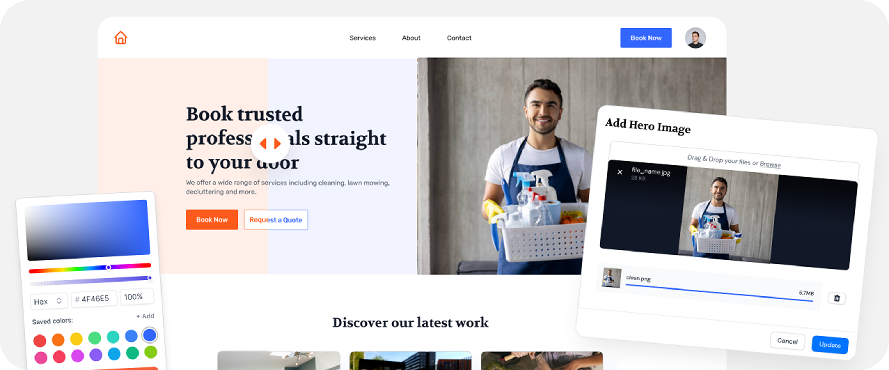This screenshot has width=889, height=370.
Task: Select the red saved color swatch
Action: point(40,340)
